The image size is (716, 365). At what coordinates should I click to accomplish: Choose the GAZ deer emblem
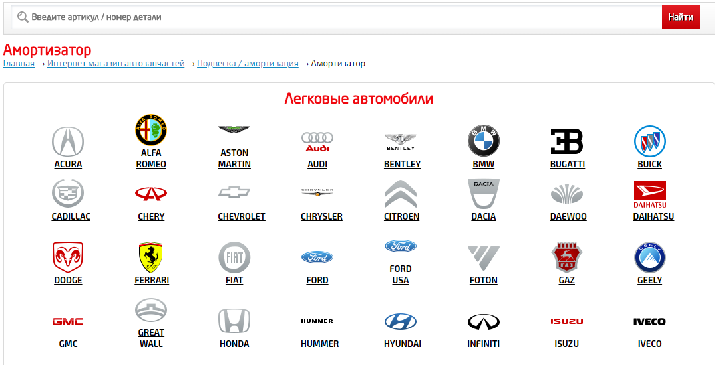click(567, 257)
